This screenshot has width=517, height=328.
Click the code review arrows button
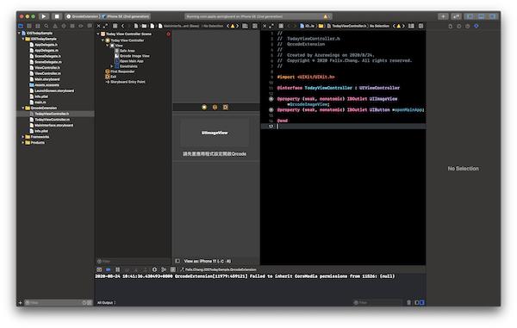click(x=456, y=16)
